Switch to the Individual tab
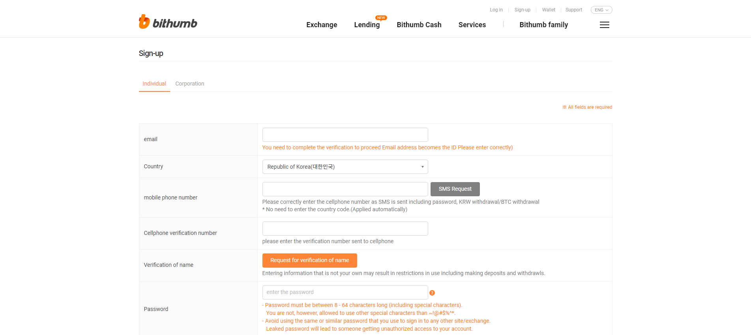This screenshot has height=335, width=751. coord(154,84)
